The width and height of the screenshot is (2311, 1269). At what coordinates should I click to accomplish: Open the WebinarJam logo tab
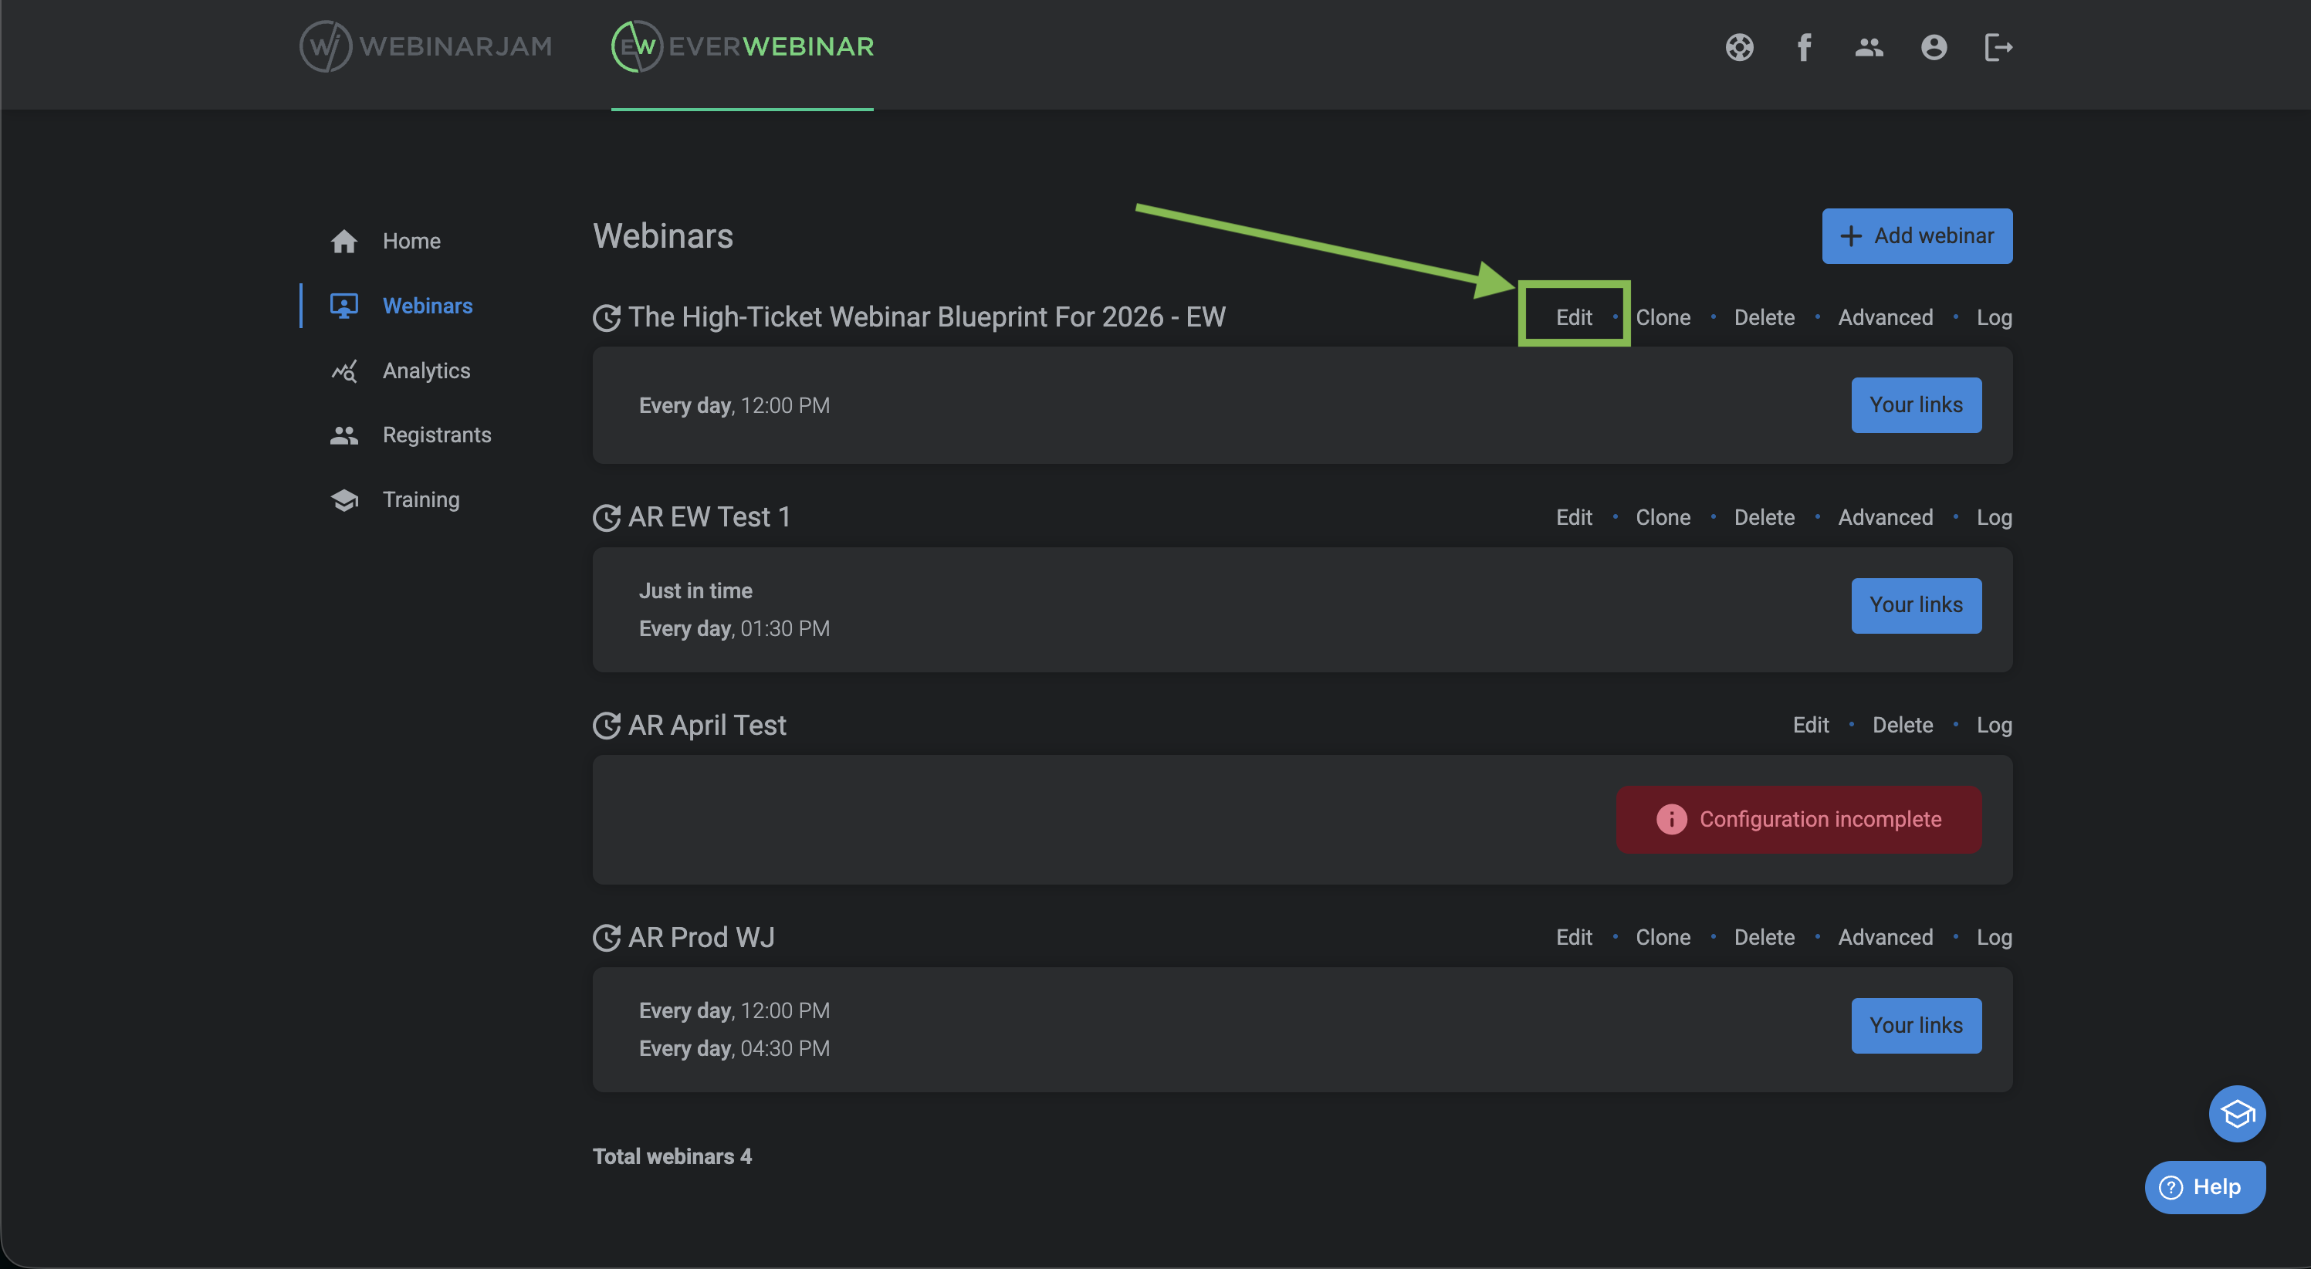coord(425,46)
